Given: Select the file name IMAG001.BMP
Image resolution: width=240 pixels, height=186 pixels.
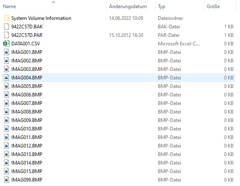Looking at the screenshot, I should click(27, 52).
